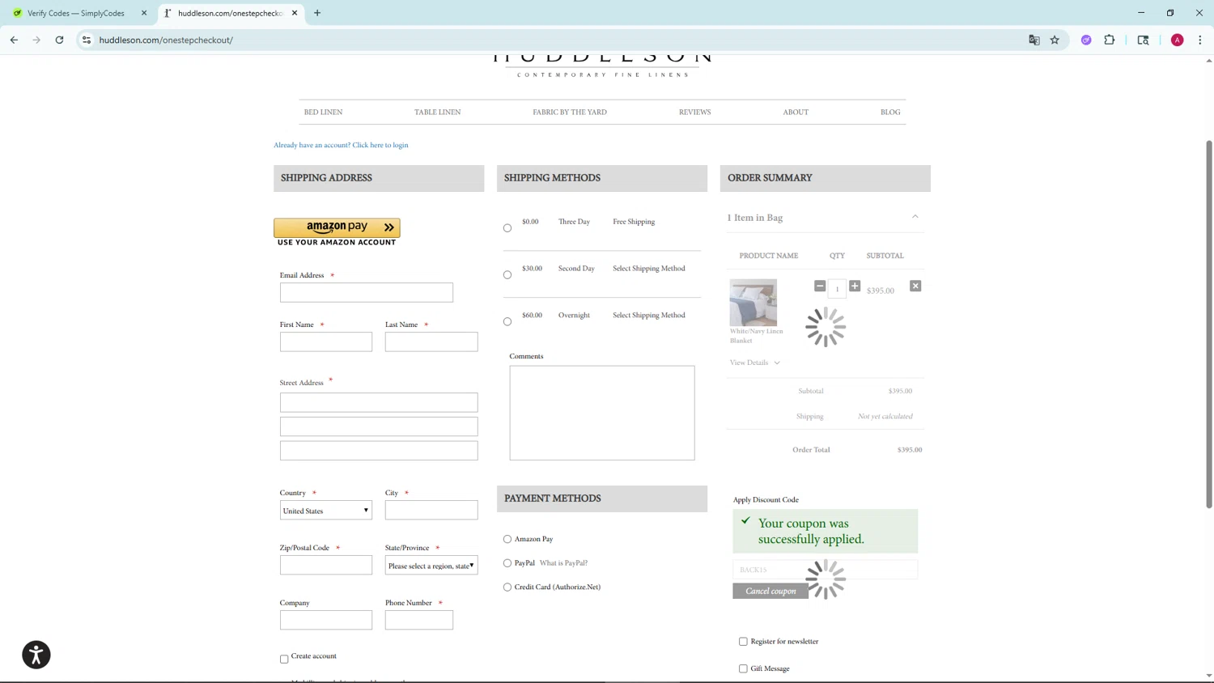Open the Bed Linen menu

pyautogui.click(x=323, y=112)
